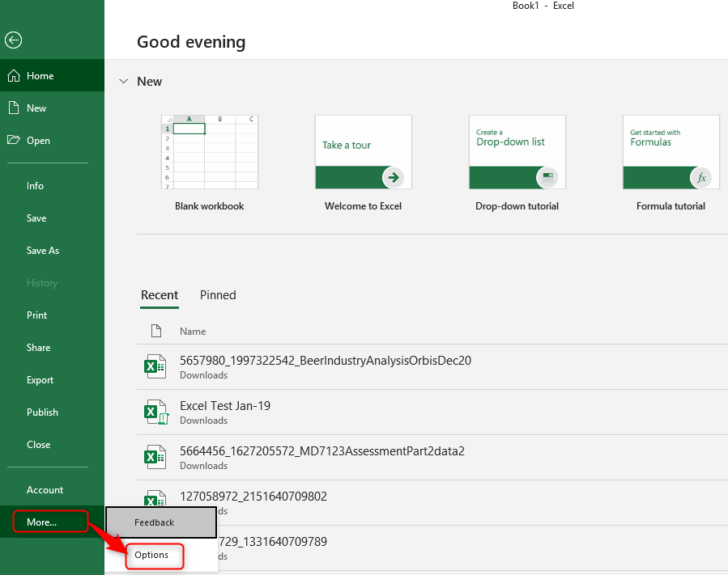Collapse the New section chevron
The height and width of the screenshot is (575, 728).
pyautogui.click(x=124, y=81)
